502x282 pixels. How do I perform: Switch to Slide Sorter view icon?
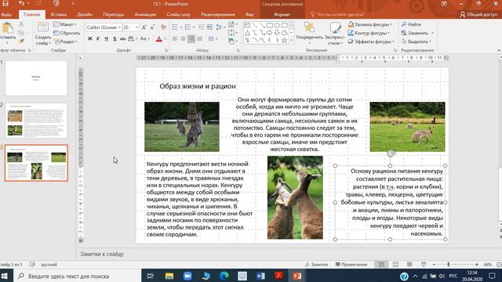pos(395,265)
